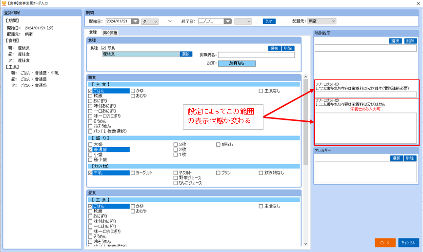The image size is (423, 252).
Task: Click the アレルギー text area
Action: coord(366,172)
